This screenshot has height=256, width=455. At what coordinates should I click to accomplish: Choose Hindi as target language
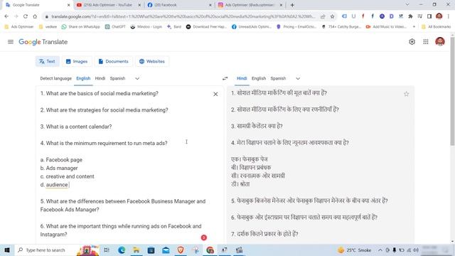point(242,78)
